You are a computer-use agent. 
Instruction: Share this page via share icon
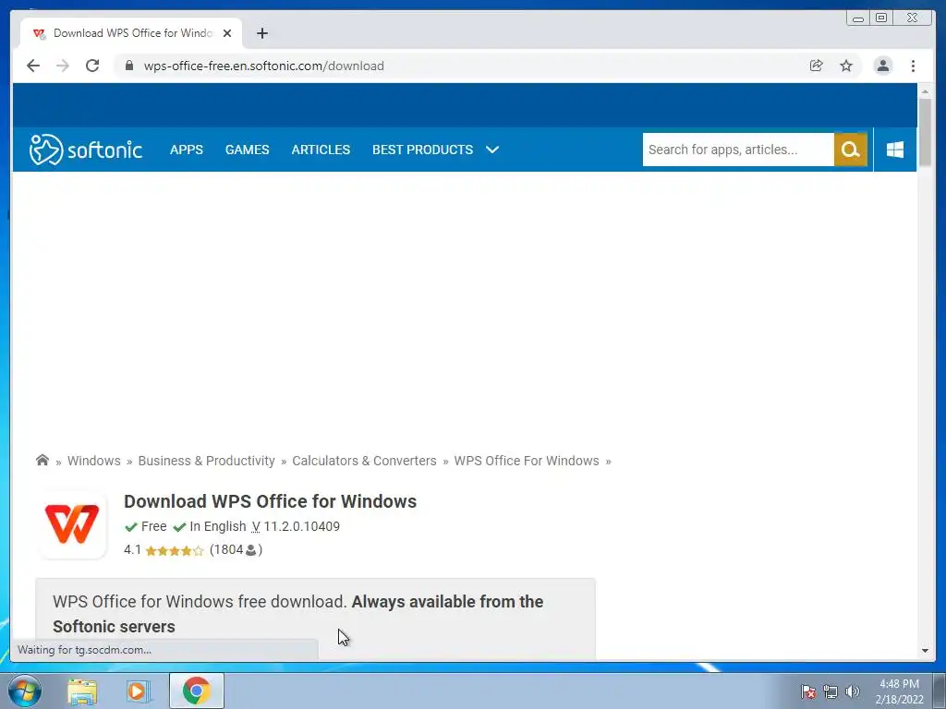coord(817,66)
